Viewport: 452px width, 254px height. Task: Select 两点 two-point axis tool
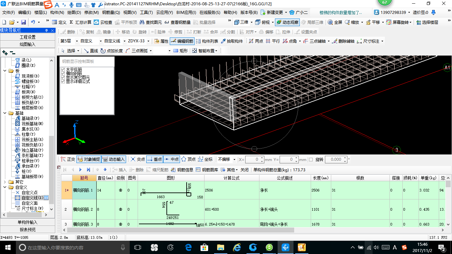256,41
